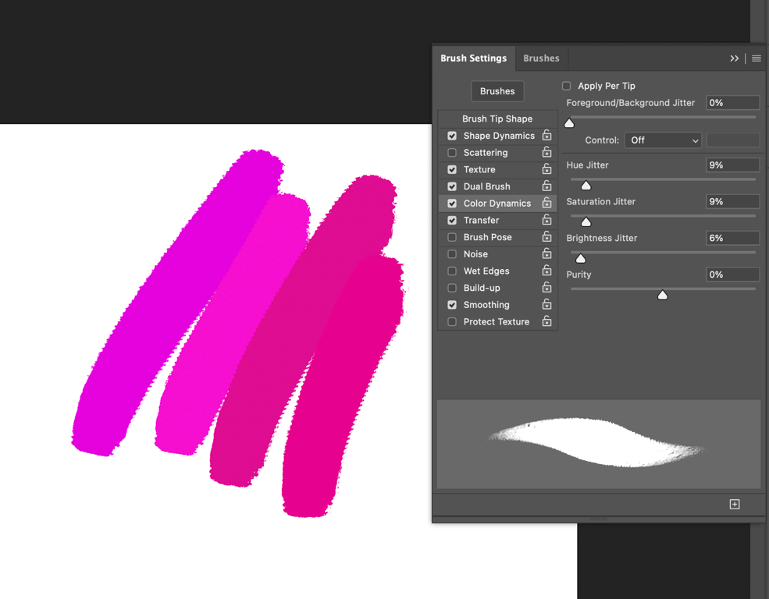This screenshot has width=769, height=599.
Task: Click the Saturation Jitter slider handle
Action: (586, 222)
